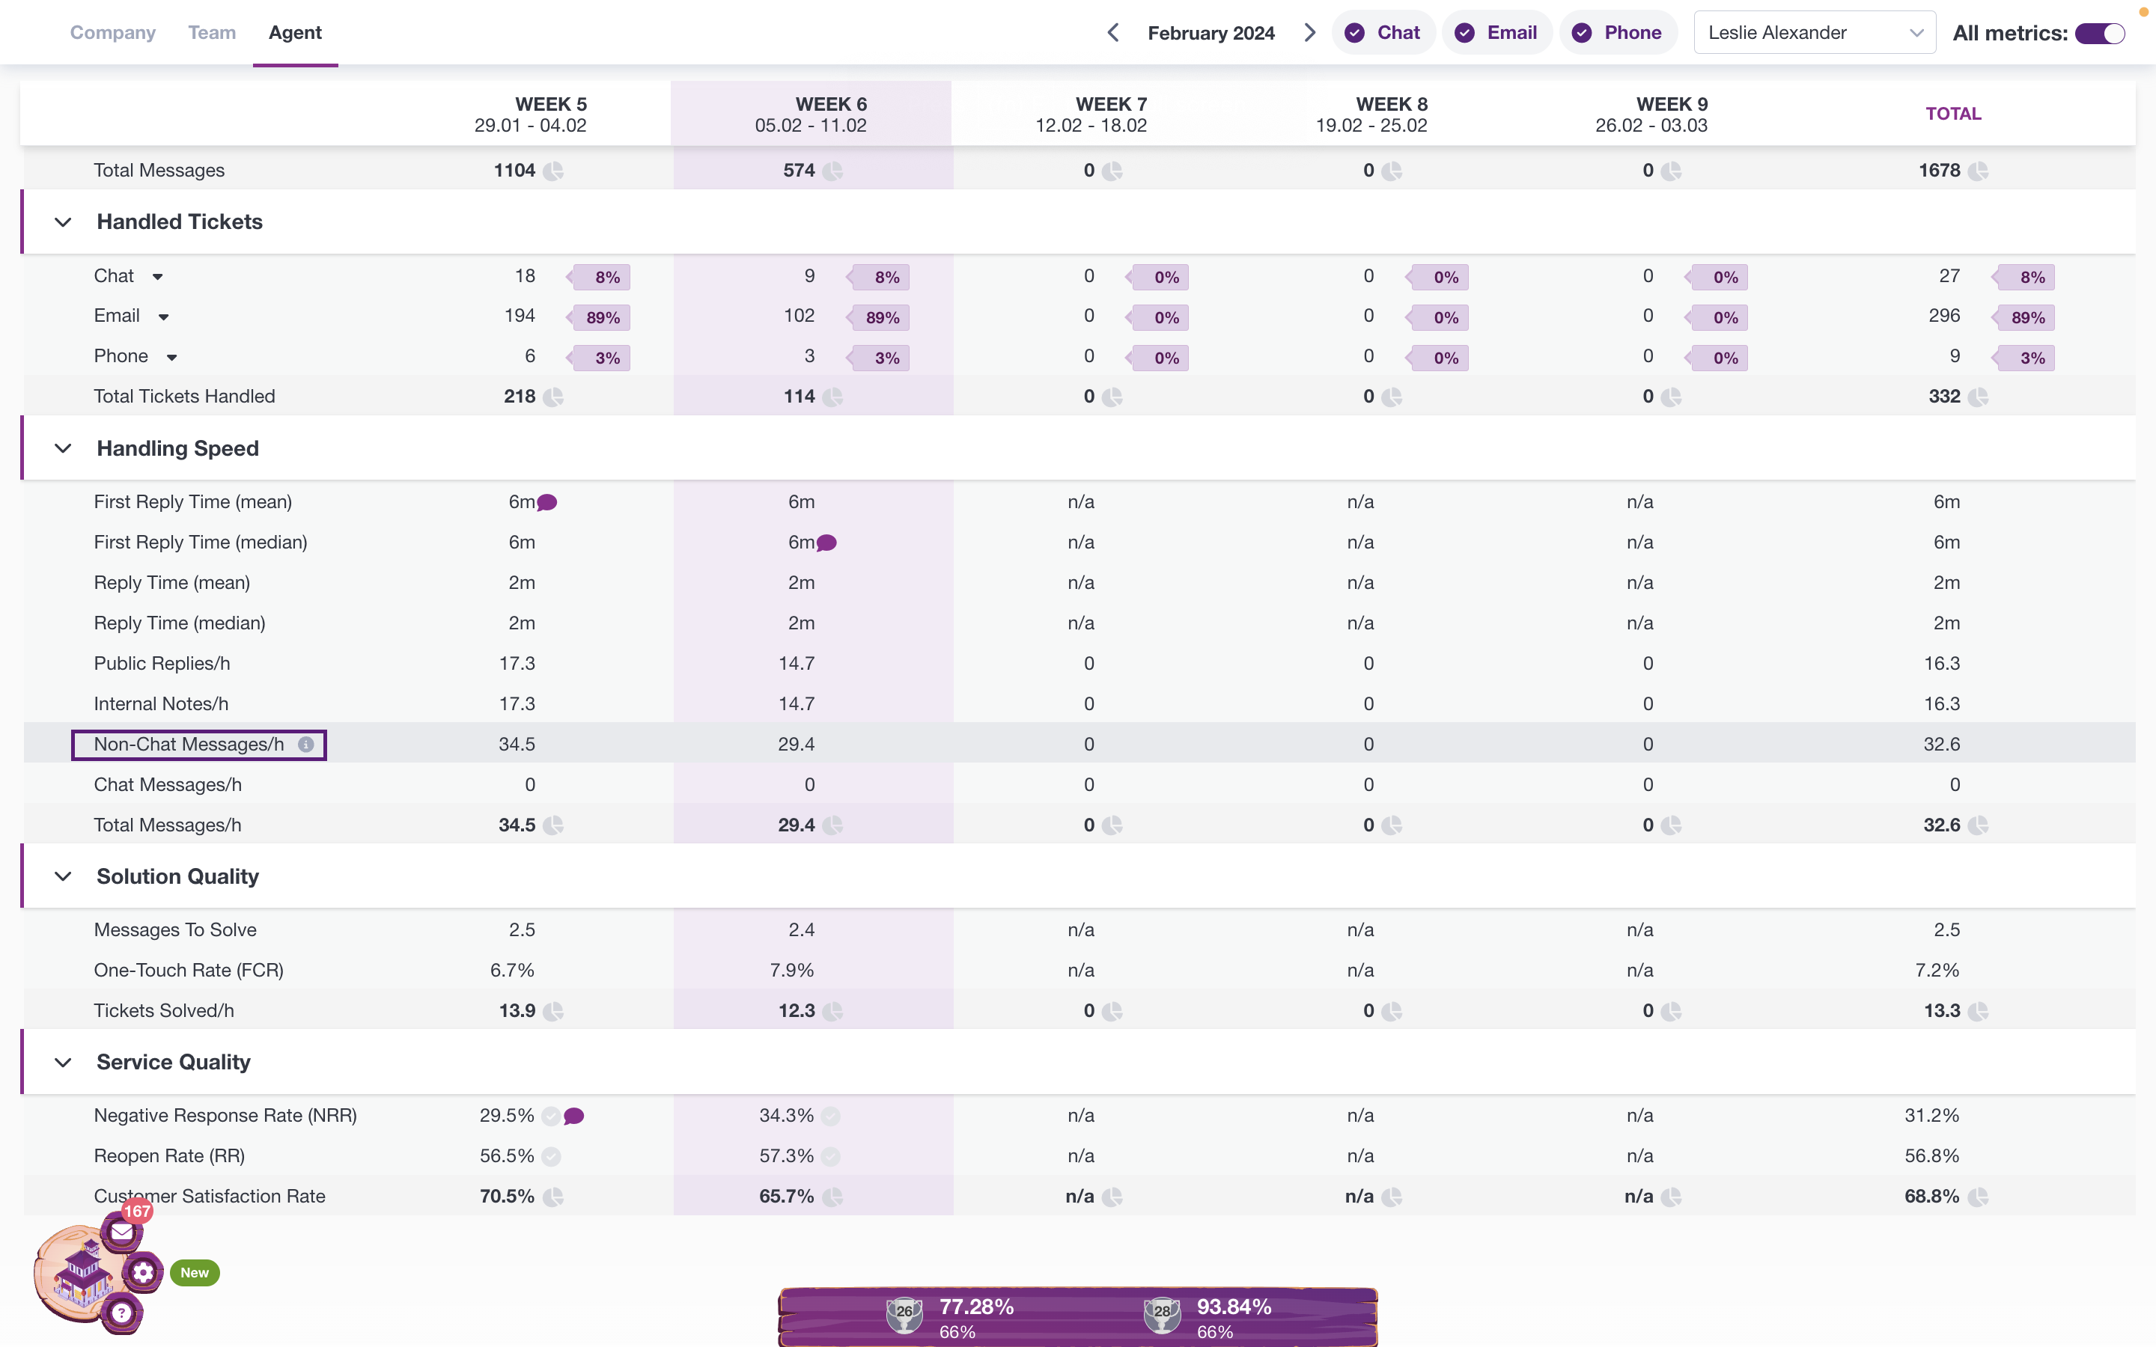The width and height of the screenshot is (2156, 1347).
Task: Open the comment bubble on Week 6 median reply
Action: tap(826, 543)
